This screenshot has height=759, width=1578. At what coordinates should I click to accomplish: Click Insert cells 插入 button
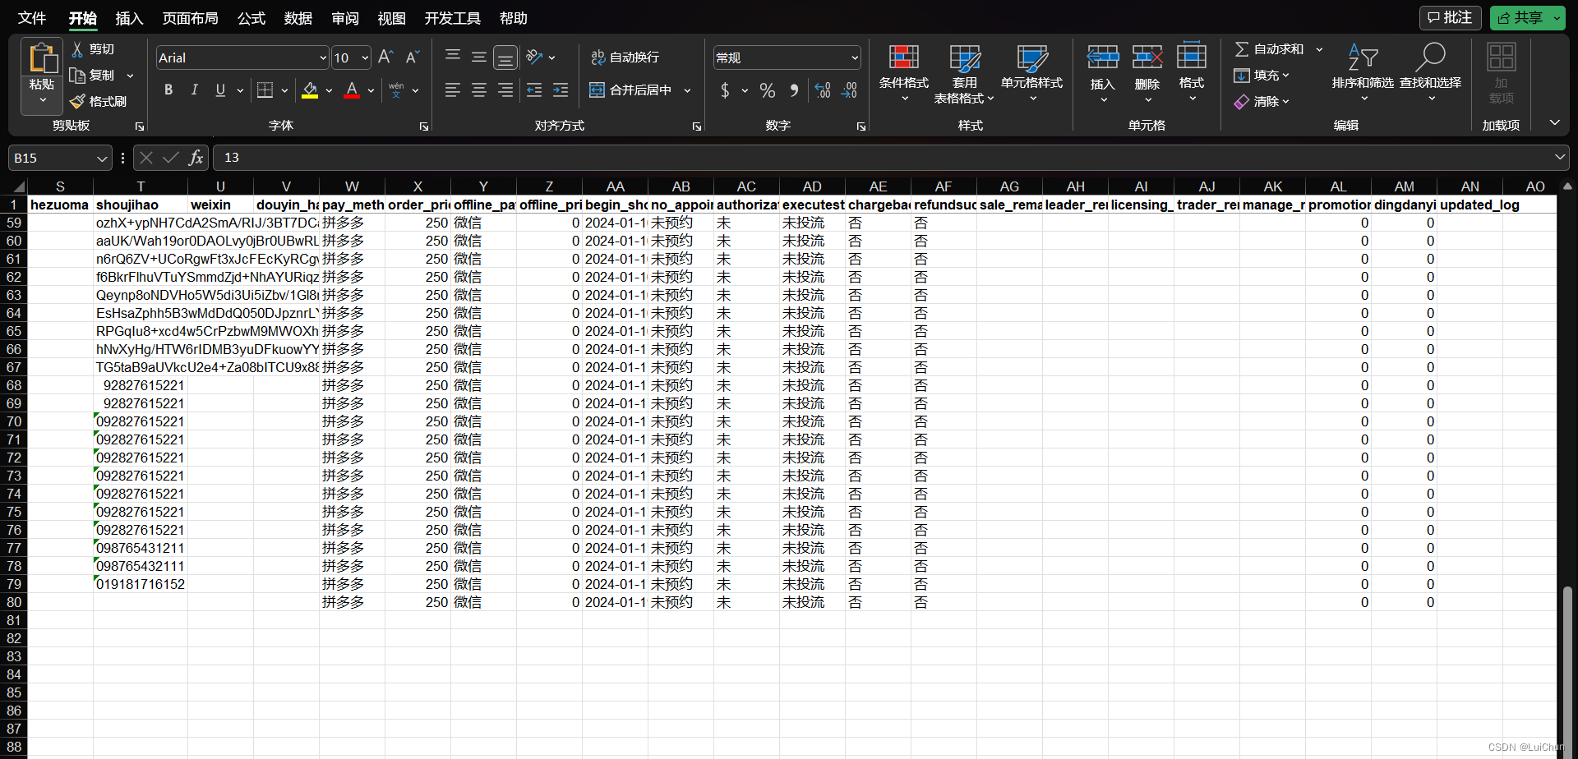coord(1103,73)
